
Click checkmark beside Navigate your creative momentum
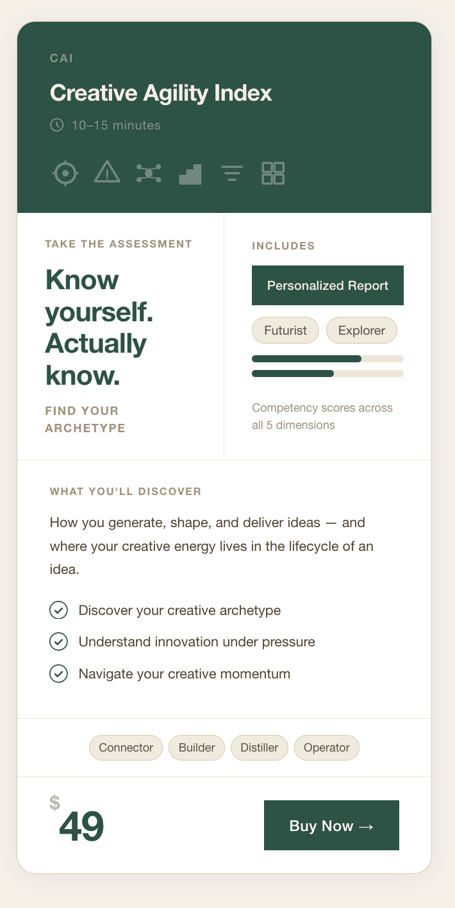[x=58, y=673]
